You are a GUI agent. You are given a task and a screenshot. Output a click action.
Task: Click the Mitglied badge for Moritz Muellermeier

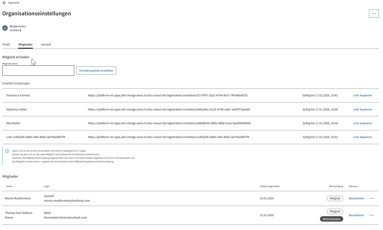click(335, 198)
